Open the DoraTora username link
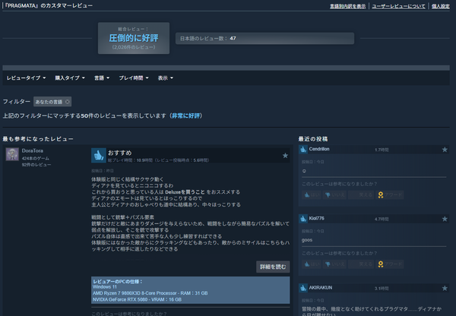 [x=32, y=150]
